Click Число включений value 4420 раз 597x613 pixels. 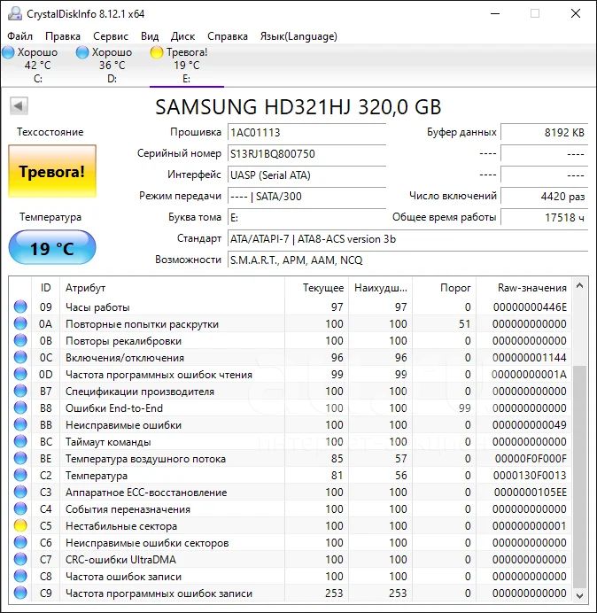tap(544, 196)
